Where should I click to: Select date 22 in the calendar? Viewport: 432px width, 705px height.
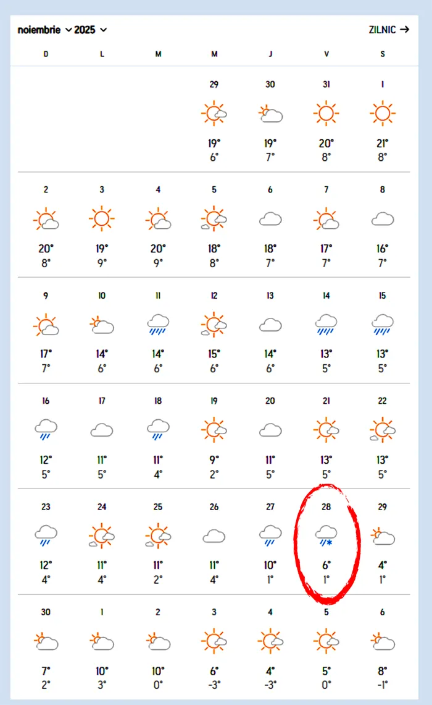coord(382,401)
